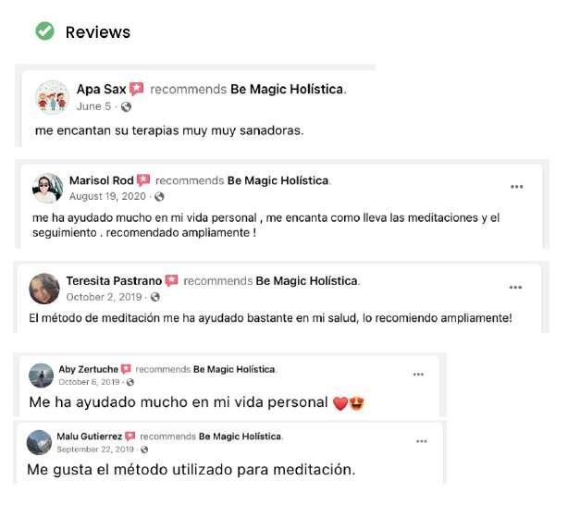The height and width of the screenshot is (530, 568).
Task: Open Apa Sax profile picture
Action: point(52,97)
